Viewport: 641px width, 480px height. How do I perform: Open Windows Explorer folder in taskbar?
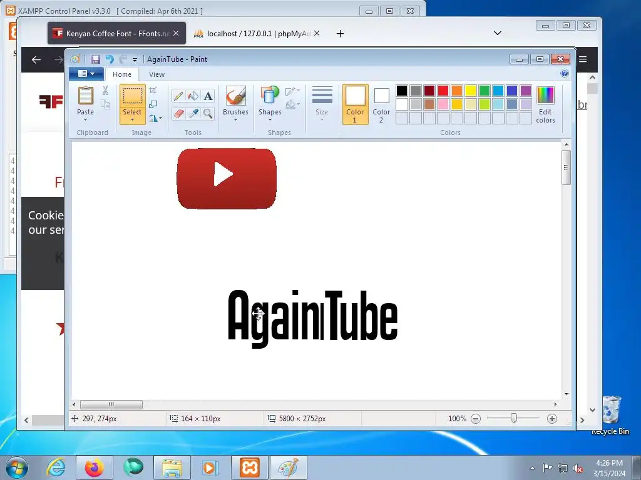[172, 467]
